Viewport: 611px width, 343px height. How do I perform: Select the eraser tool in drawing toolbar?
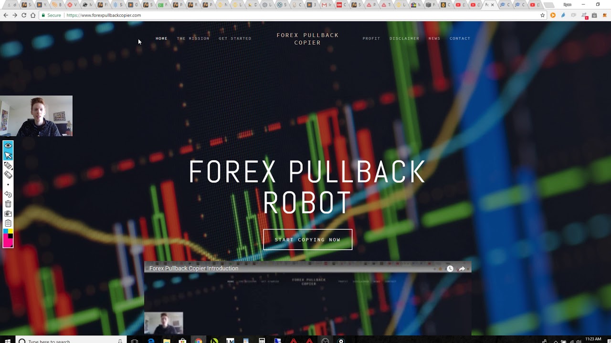(8, 175)
